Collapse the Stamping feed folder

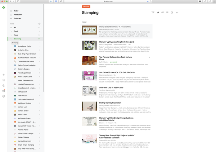pos(11,39)
